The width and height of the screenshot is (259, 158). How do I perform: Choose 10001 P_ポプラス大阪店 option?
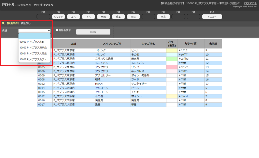click(x=33, y=54)
